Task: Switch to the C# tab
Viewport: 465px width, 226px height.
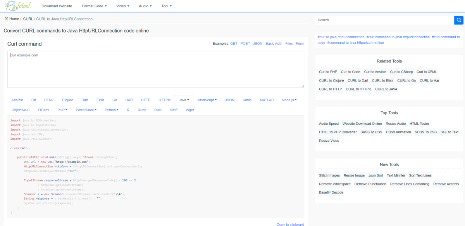Action: coord(34,100)
